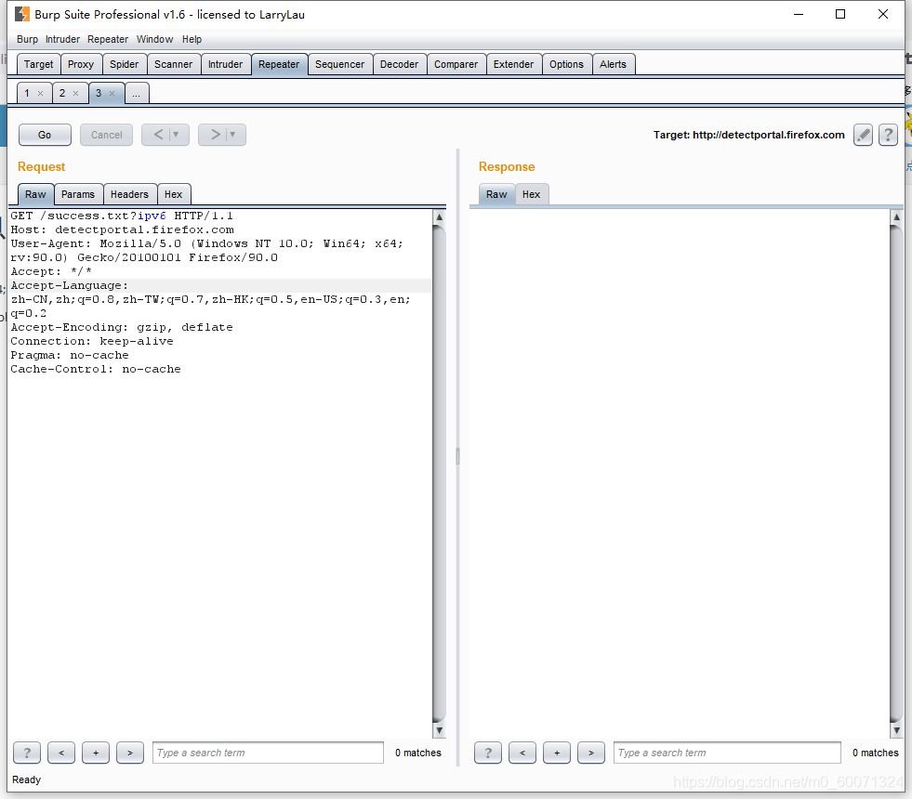Image resolution: width=912 pixels, height=799 pixels.
Task: Switch to the Intruder tool tab
Action: 226,64
